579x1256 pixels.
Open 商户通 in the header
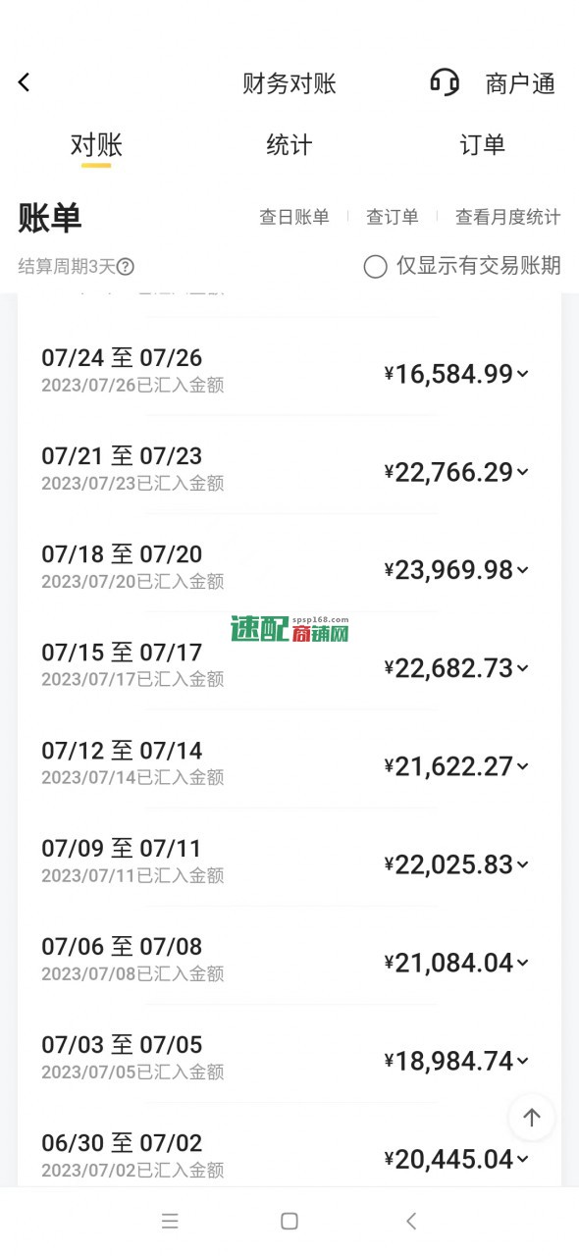tap(520, 83)
